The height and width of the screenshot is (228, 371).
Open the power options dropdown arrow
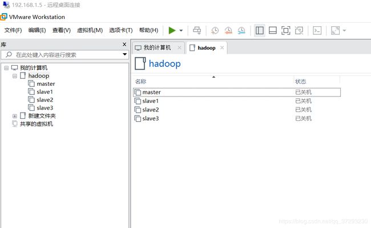click(181, 30)
